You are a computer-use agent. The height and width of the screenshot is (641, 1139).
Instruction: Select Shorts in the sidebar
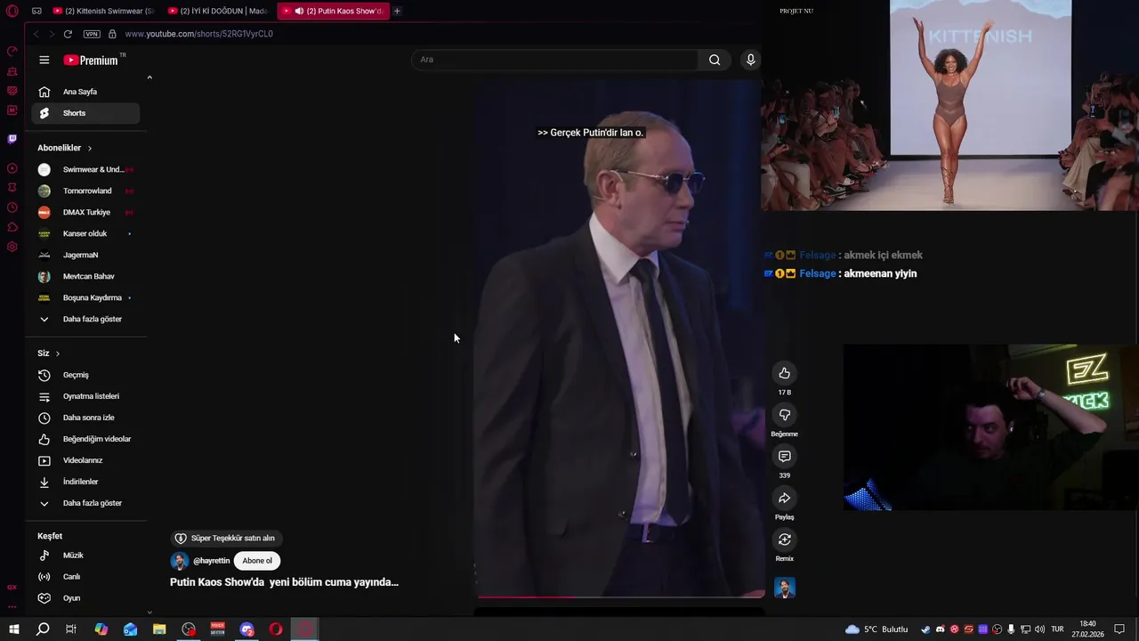pos(85,113)
